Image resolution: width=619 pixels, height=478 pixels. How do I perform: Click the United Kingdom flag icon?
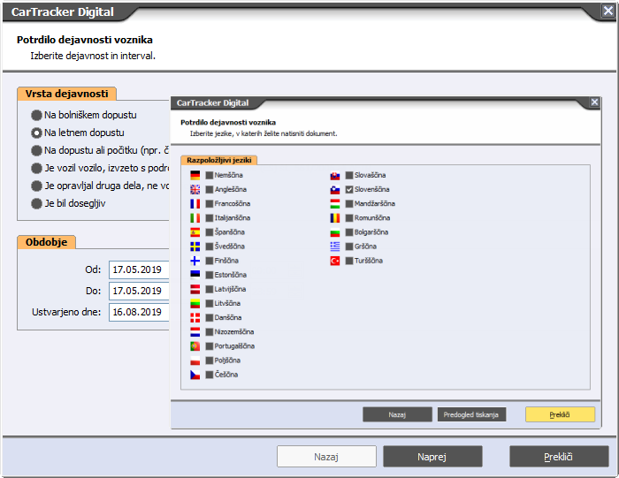tap(195, 189)
